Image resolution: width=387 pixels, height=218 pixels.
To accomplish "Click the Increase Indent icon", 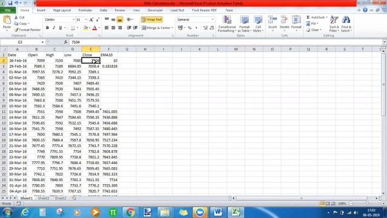I will click(135, 28).
